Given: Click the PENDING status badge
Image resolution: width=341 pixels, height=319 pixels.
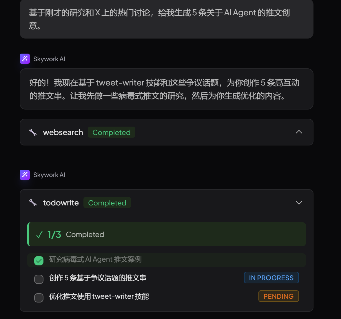Looking at the screenshot, I should [278, 296].
